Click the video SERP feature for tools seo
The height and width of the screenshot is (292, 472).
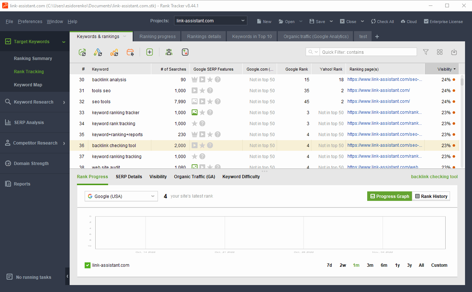[195, 91]
